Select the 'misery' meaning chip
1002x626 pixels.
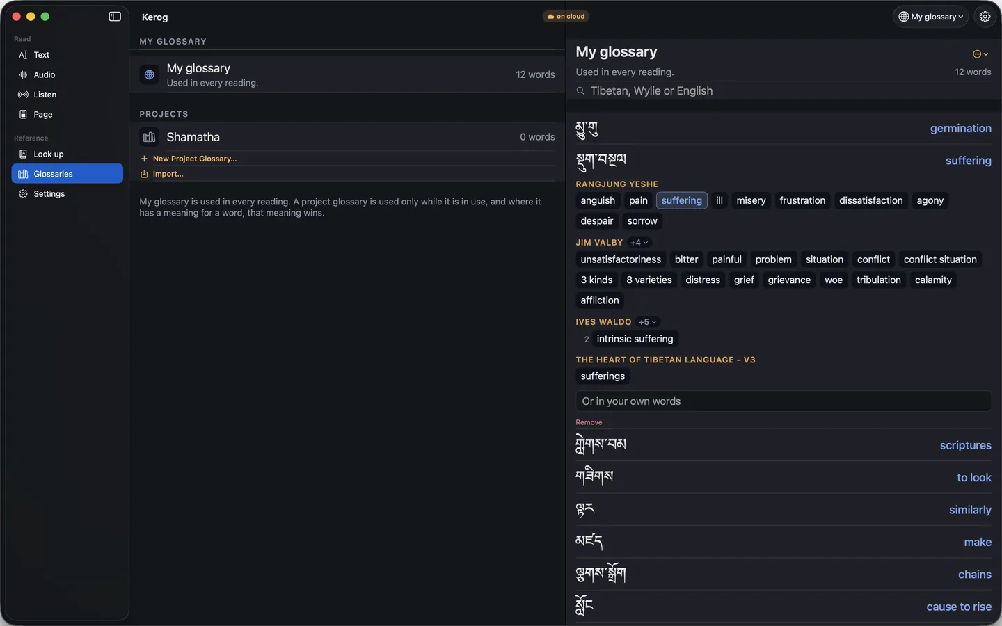tap(751, 200)
